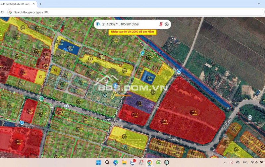Click the teal place marker near Hòa Phát
This screenshot has height=167, width=265.
click(x=143, y=53)
